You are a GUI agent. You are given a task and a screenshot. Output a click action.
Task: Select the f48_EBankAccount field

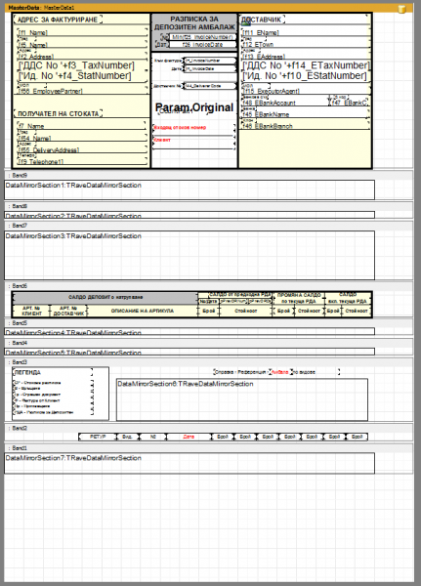[x=285, y=102]
